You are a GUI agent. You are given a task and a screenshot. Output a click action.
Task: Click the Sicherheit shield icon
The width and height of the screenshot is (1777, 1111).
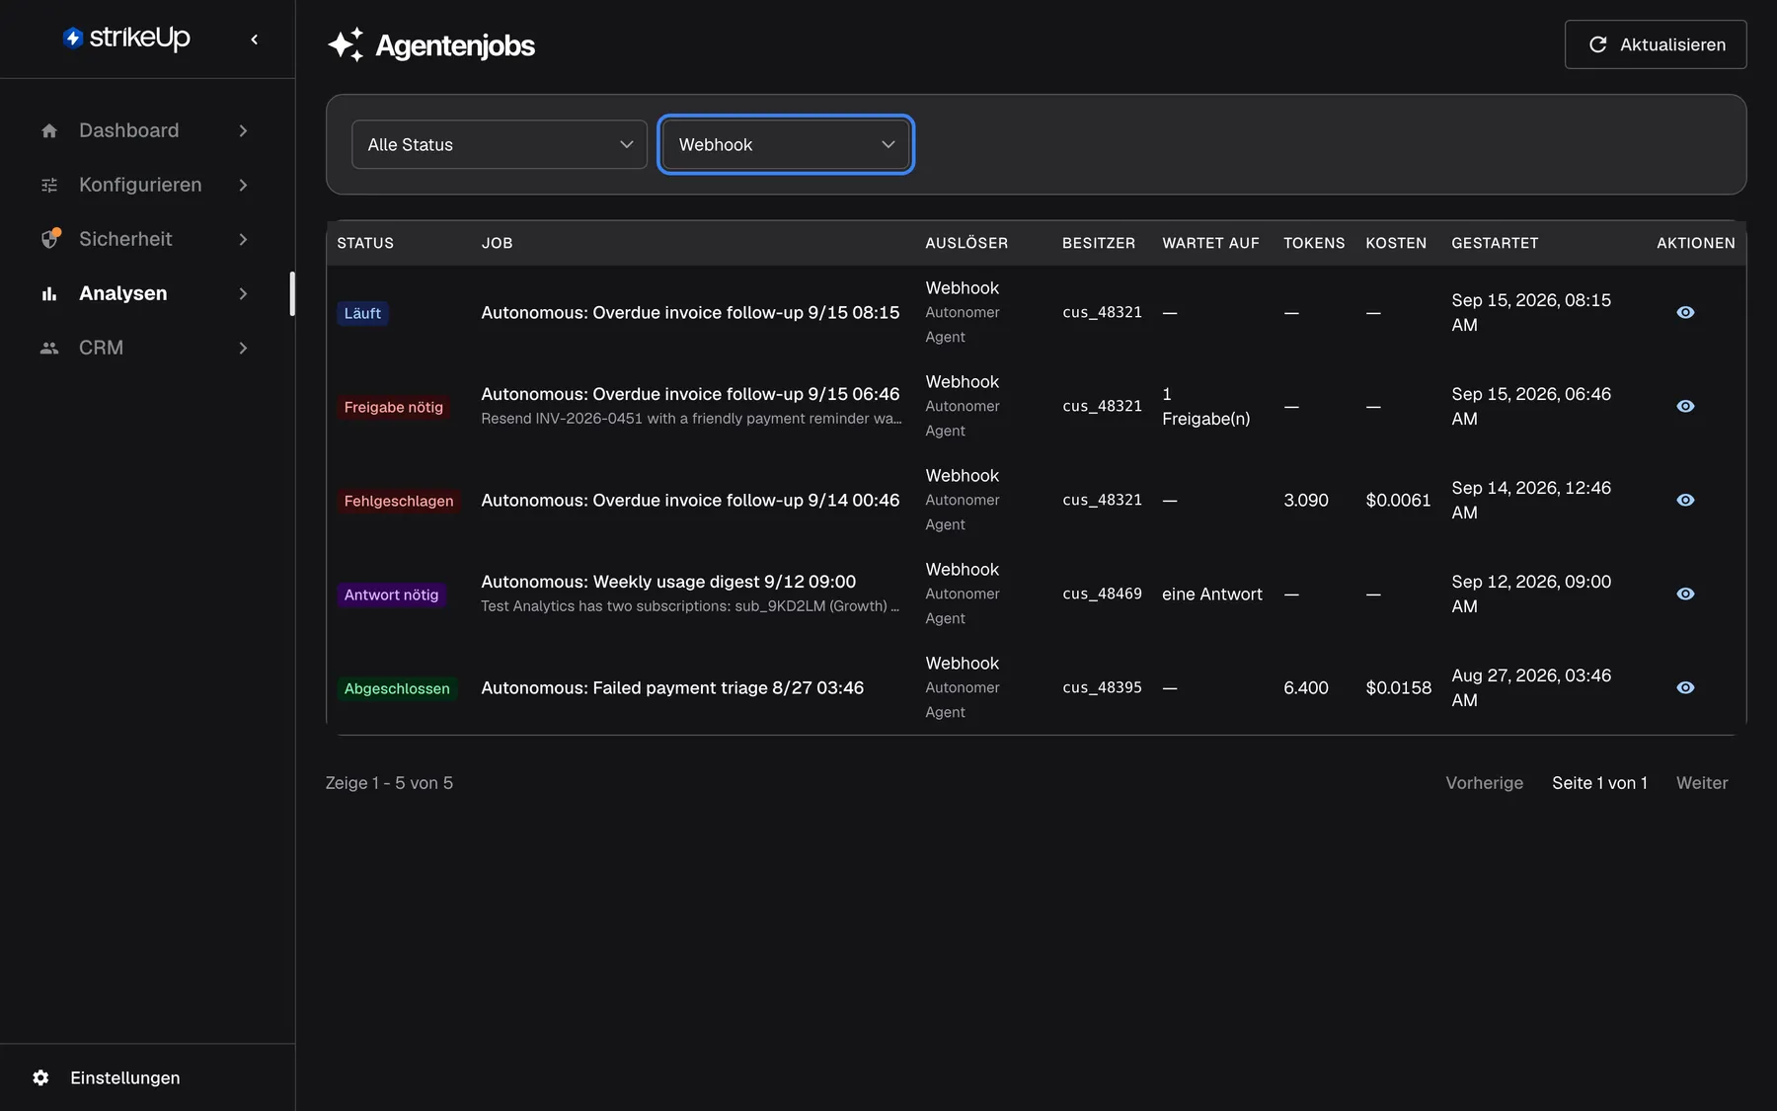point(50,239)
